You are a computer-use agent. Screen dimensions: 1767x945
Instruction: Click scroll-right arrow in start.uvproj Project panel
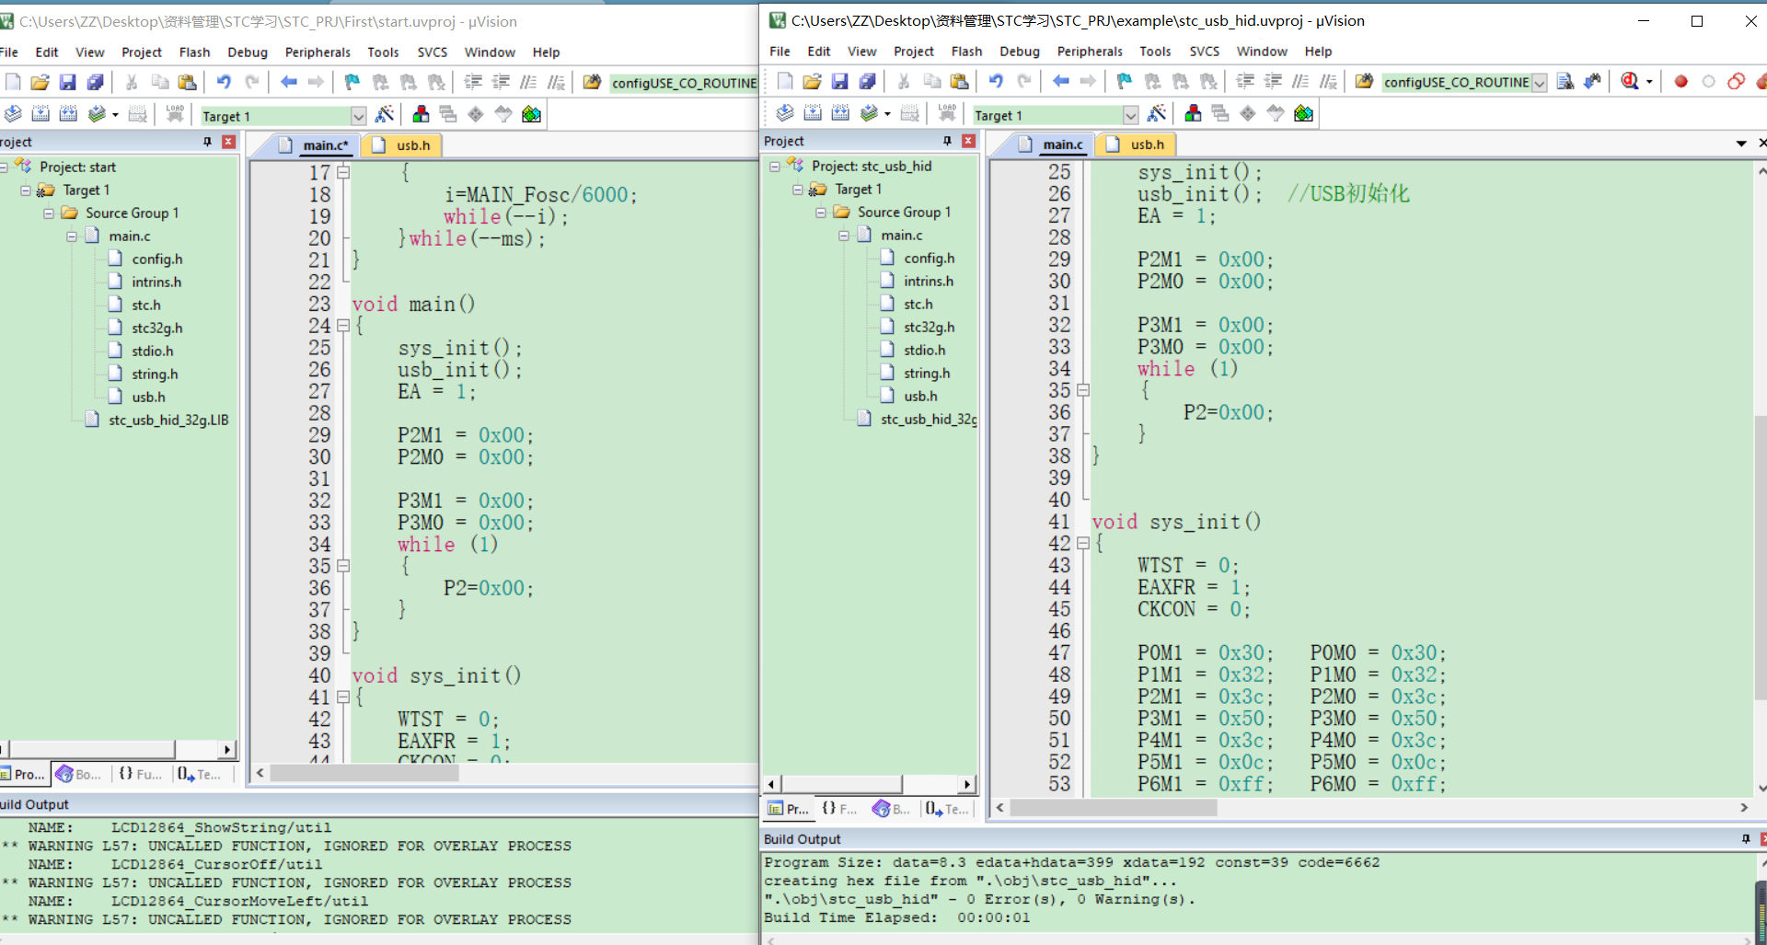[x=227, y=750]
